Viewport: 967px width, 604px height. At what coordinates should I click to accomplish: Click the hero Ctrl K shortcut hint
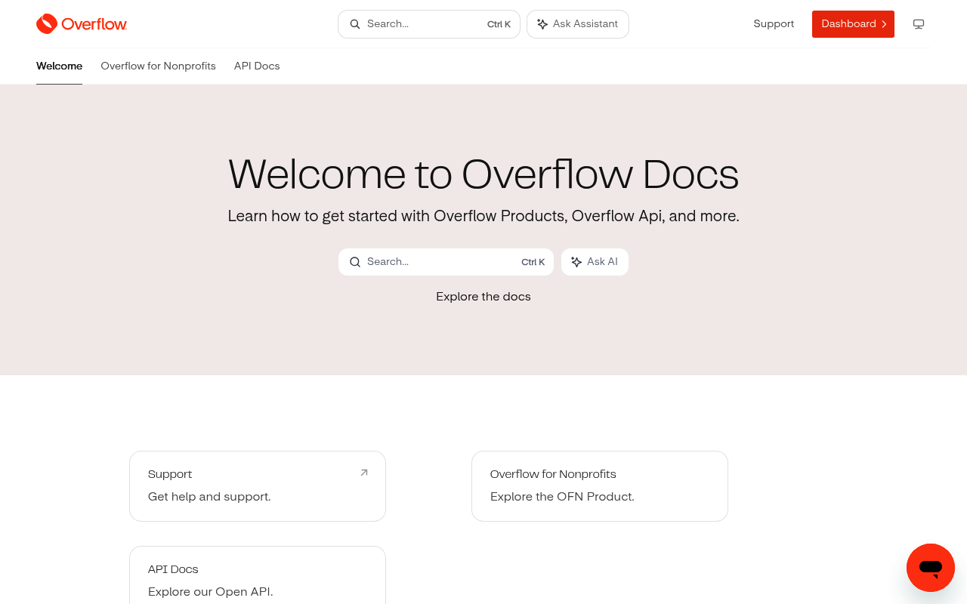tap(533, 262)
